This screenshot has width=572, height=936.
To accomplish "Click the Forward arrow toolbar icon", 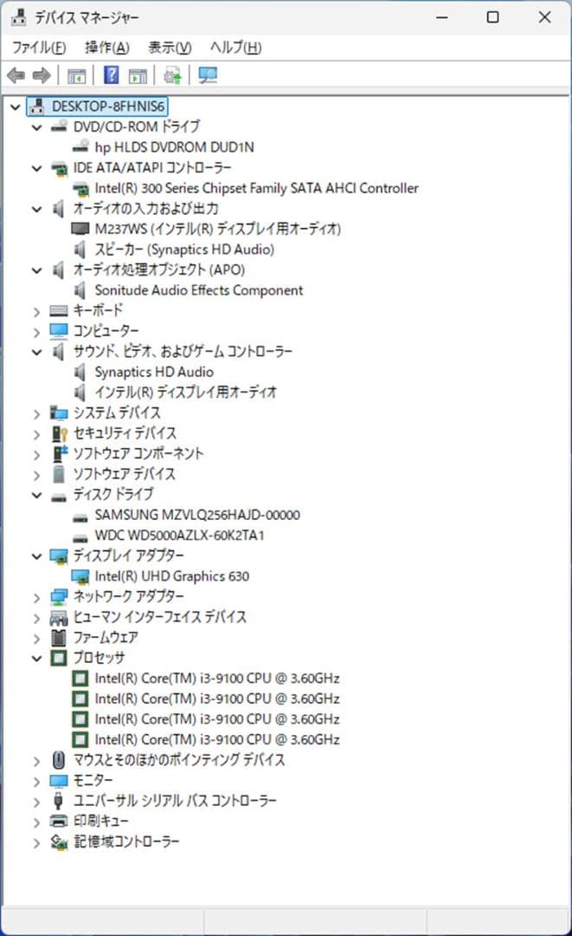I will tap(42, 75).
